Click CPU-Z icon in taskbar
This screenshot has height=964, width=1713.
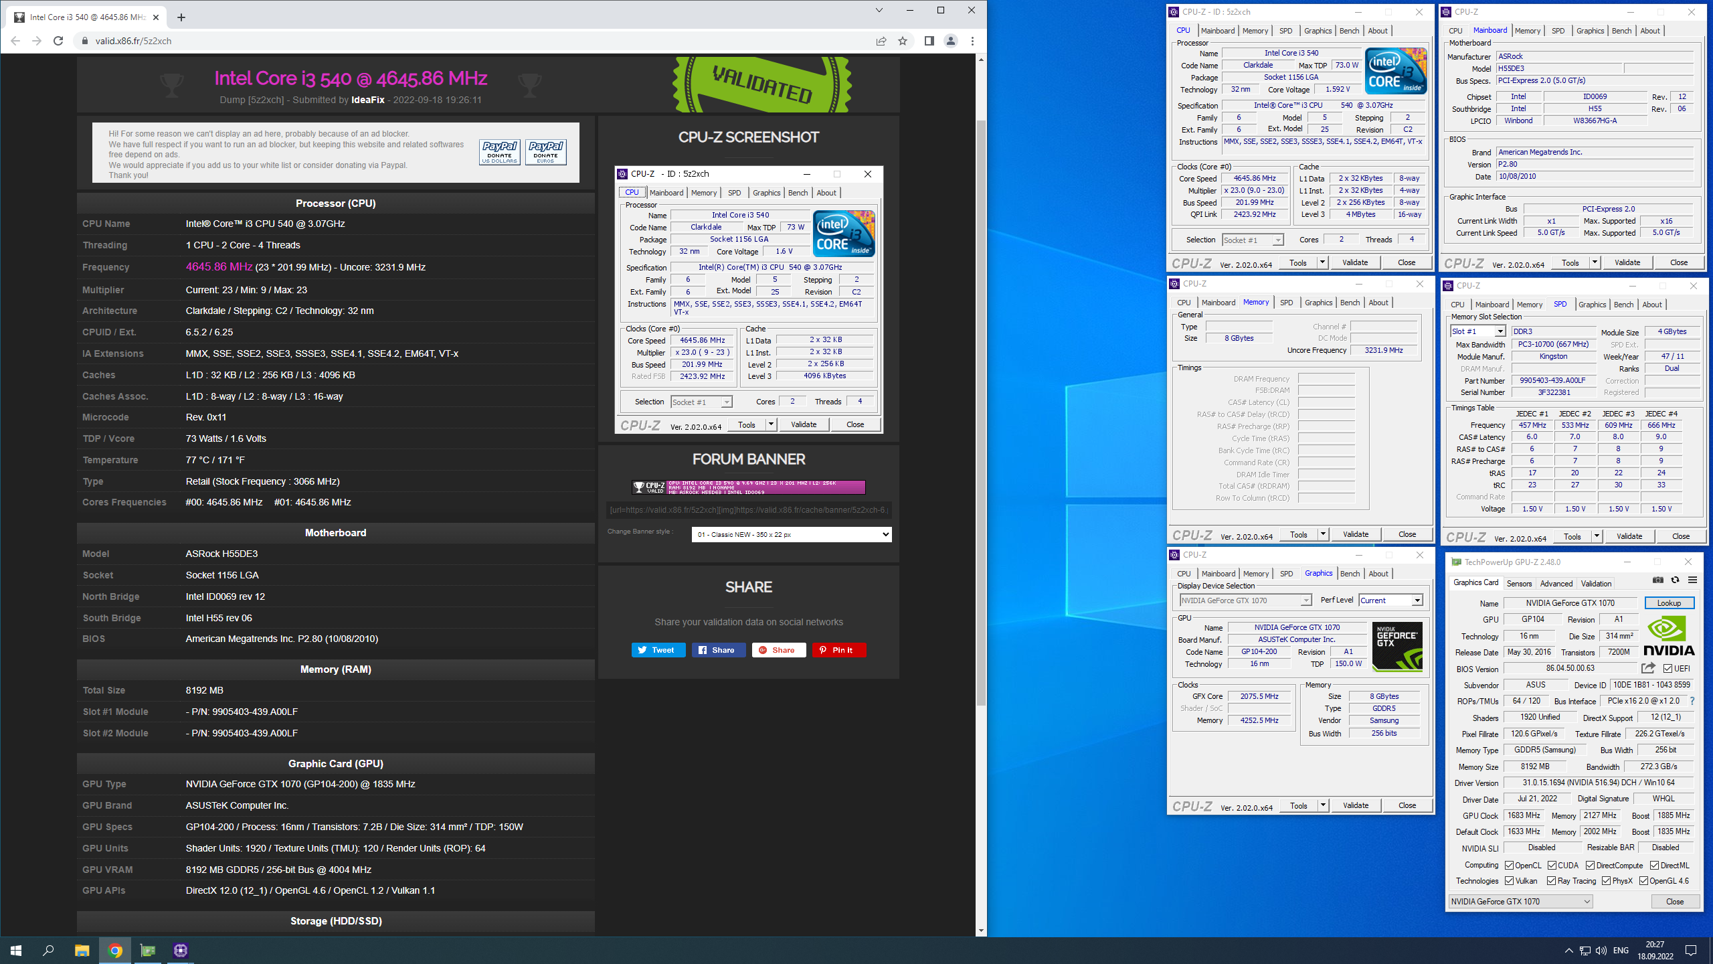(181, 951)
